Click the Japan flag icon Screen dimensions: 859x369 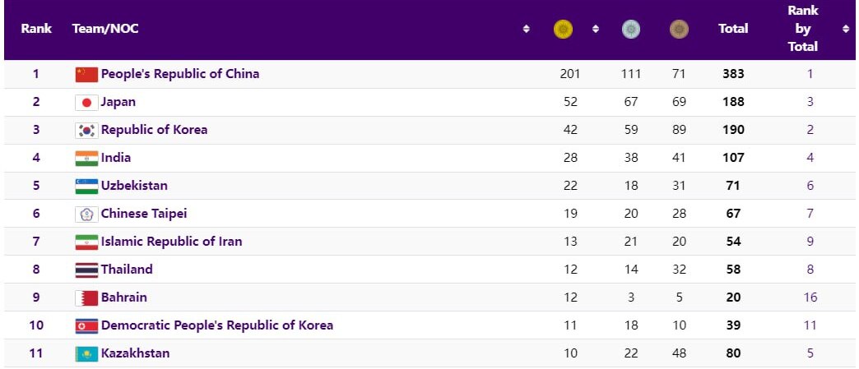coord(86,103)
